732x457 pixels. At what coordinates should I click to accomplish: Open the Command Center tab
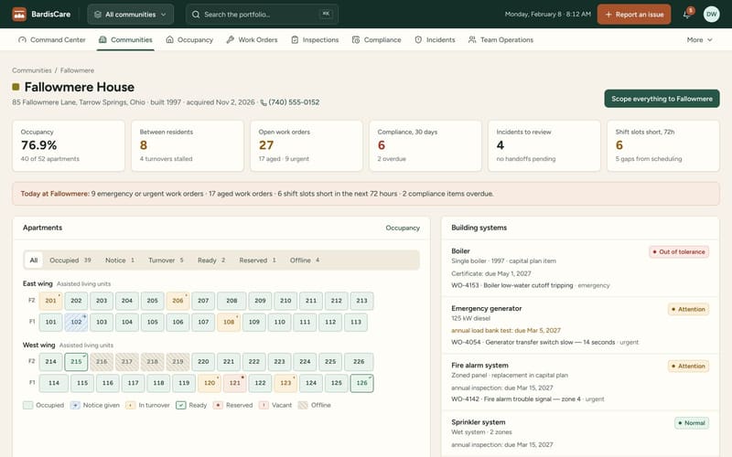[52, 40]
